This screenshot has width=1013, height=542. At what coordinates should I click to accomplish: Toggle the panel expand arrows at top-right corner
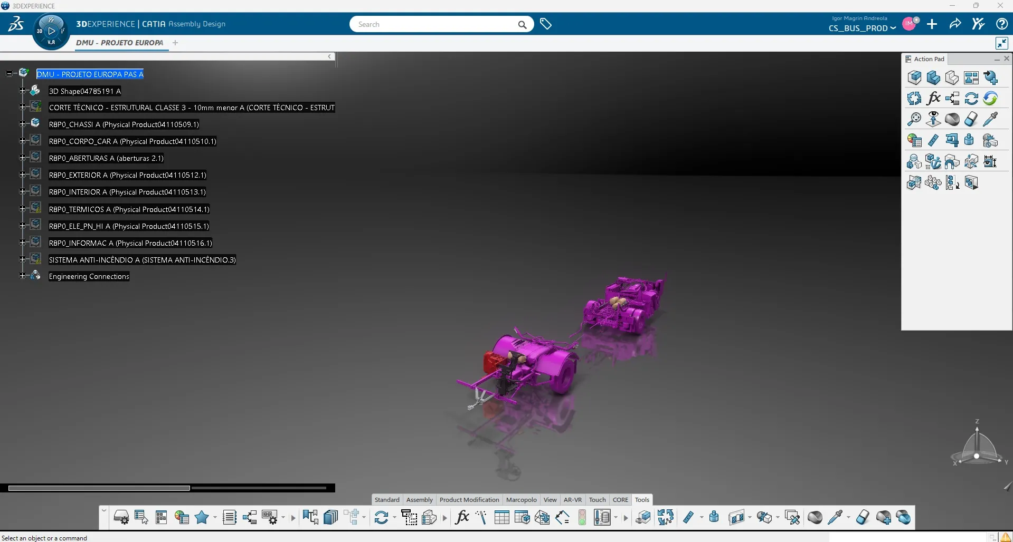[1001, 43]
